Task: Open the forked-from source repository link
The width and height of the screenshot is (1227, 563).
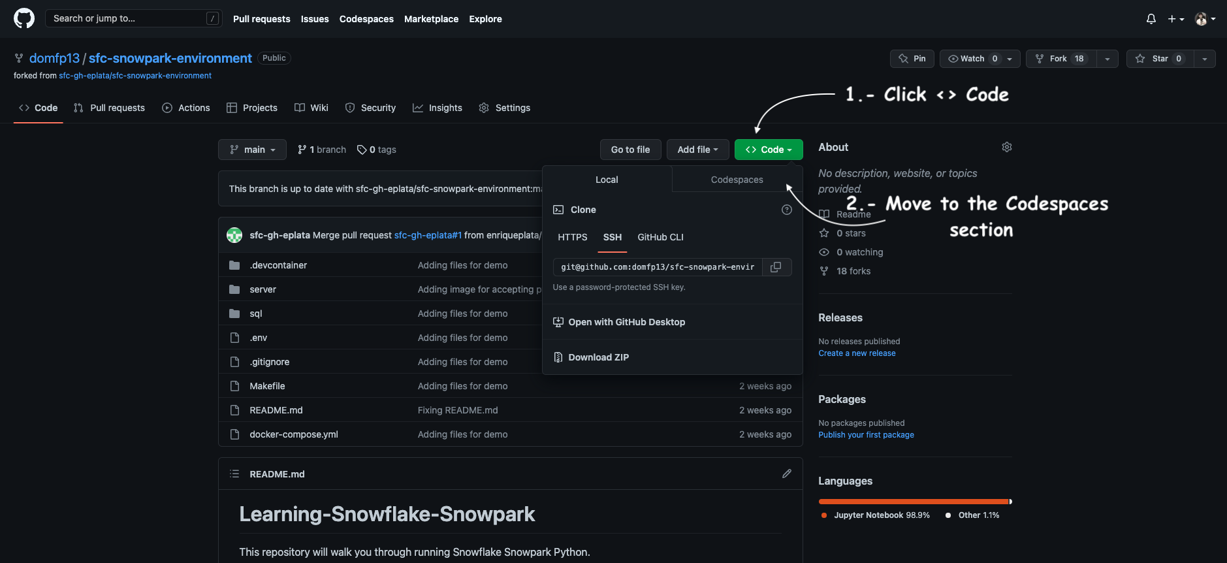Action: pyautogui.click(x=135, y=76)
